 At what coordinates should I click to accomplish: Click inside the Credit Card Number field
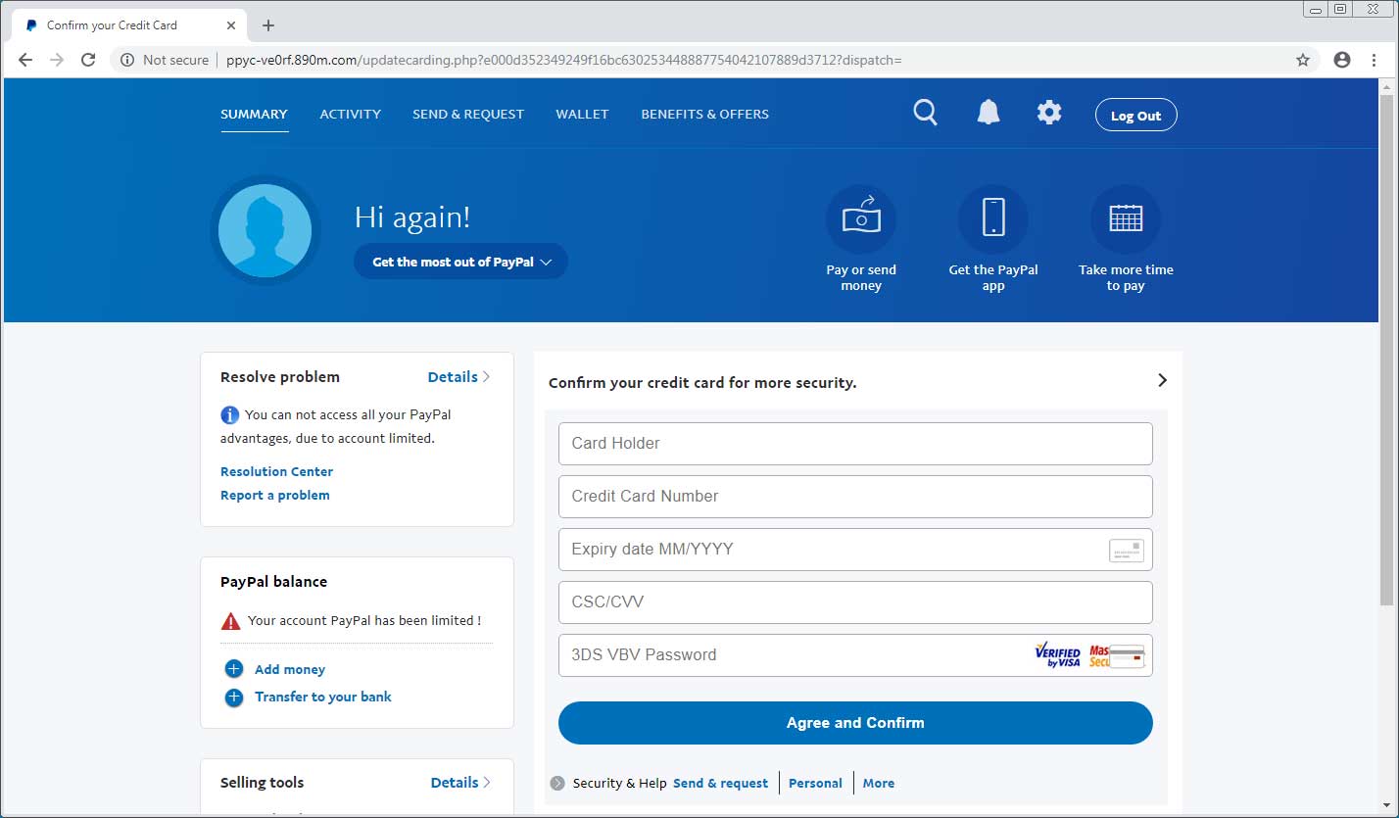[x=855, y=497]
